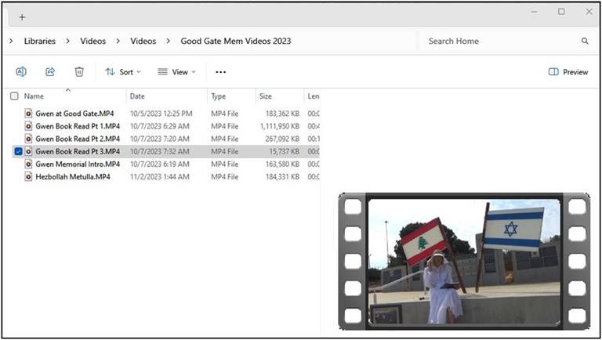Image resolution: width=602 pixels, height=340 pixels.
Task: Open the Sort dropdown
Action: pyautogui.click(x=123, y=72)
